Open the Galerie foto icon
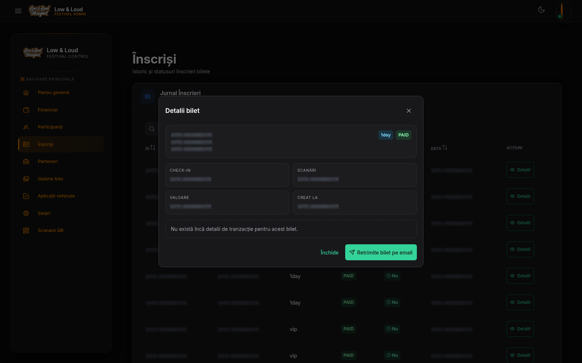The image size is (582, 363). click(26, 179)
